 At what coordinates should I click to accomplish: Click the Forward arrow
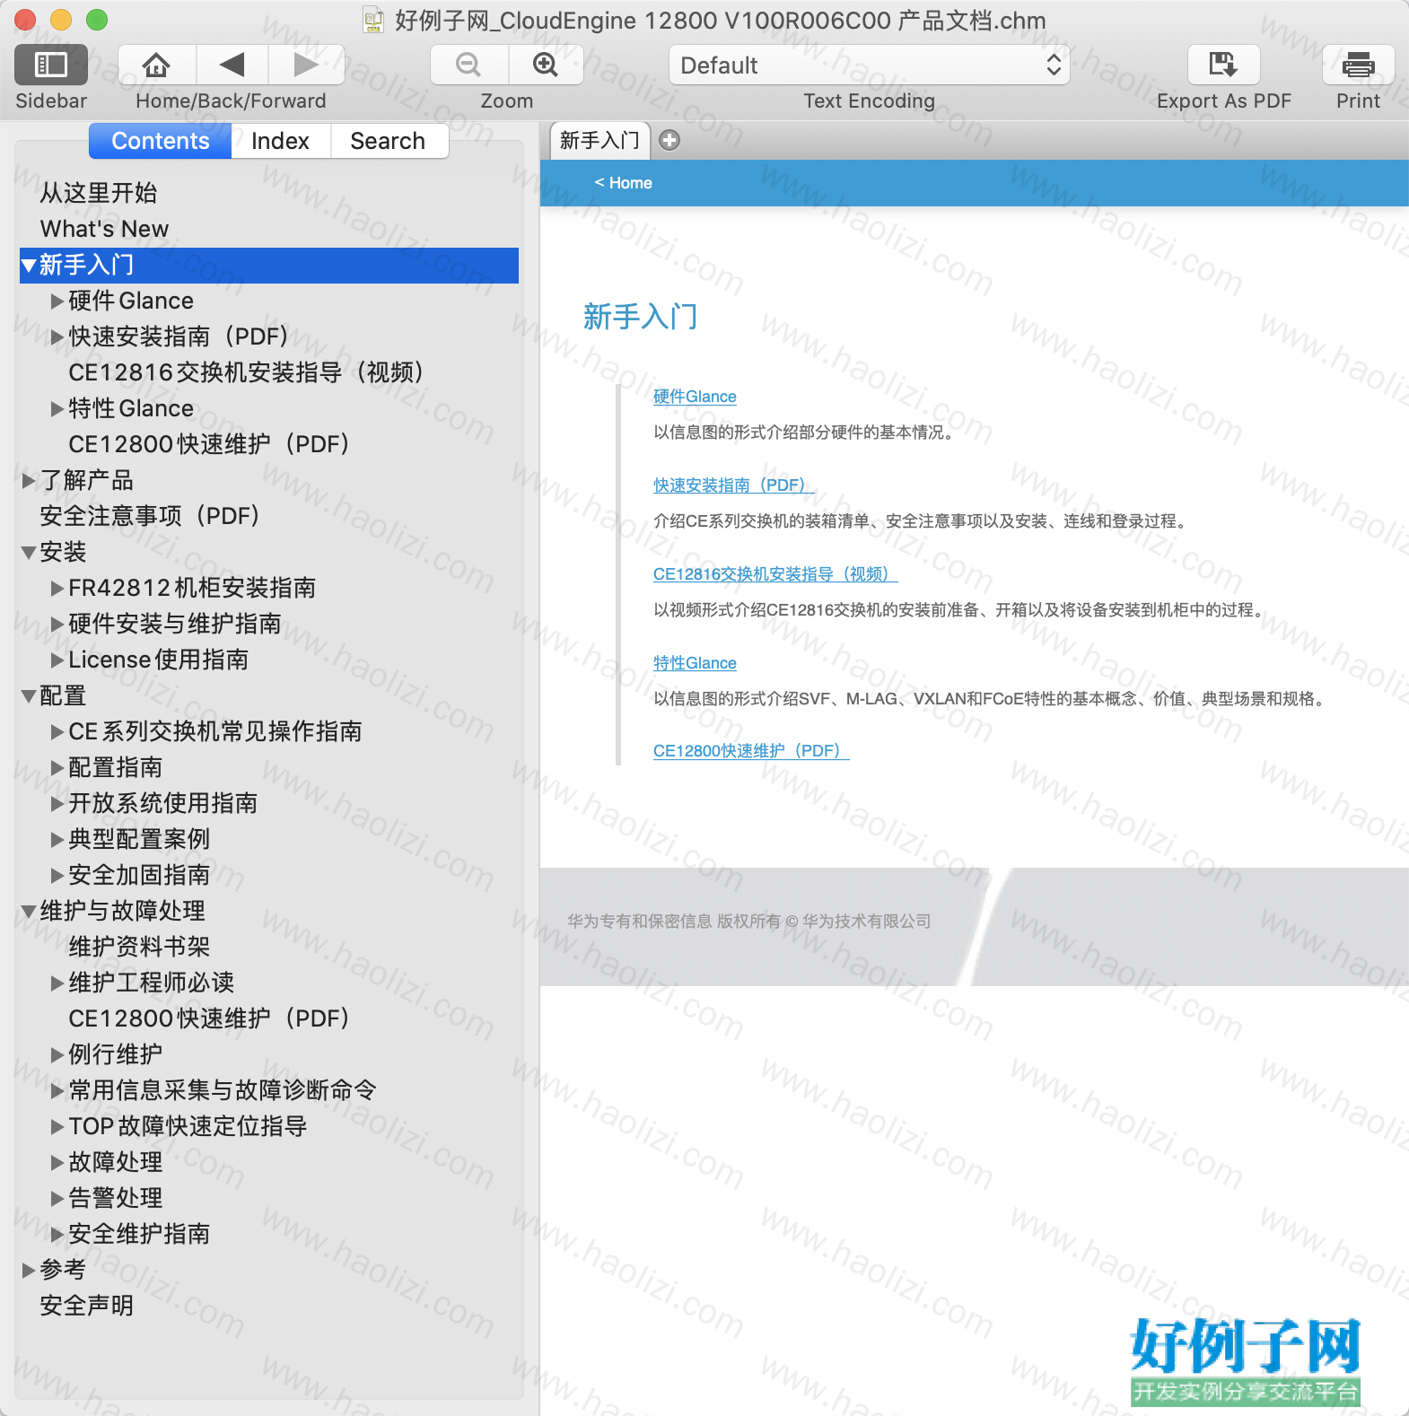[x=307, y=65]
